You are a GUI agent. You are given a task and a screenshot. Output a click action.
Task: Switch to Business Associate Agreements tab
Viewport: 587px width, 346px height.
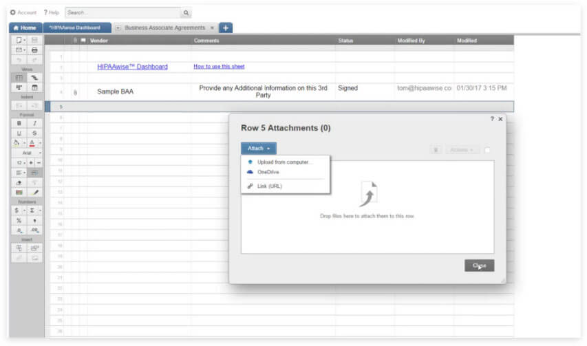click(x=164, y=28)
